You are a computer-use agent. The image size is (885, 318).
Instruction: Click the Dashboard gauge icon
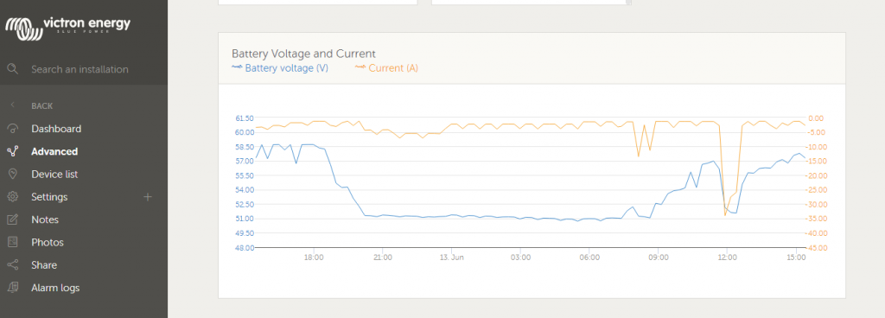coord(12,129)
